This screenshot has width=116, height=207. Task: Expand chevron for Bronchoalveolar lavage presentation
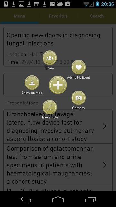(x=104, y=126)
